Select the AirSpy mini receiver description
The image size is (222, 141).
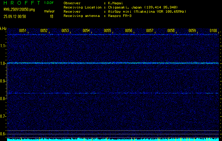coord(147,12)
